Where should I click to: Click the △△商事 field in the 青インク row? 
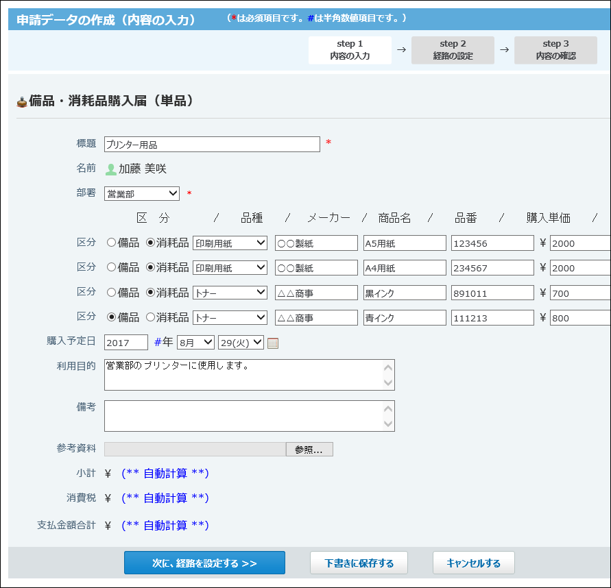click(x=316, y=318)
